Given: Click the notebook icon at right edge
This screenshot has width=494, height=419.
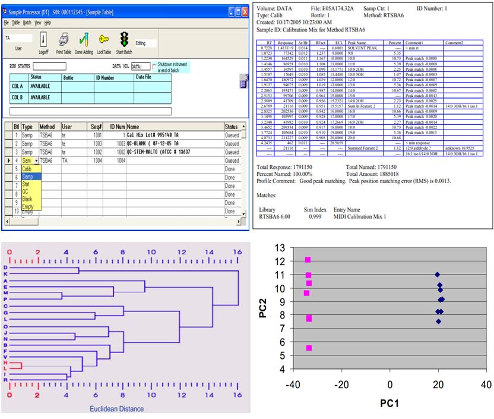Looking at the screenshot, I should 242,82.
